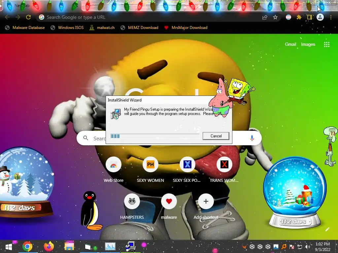Open the MrsMajor Download bookmark
The width and height of the screenshot is (338, 253).
tap(186, 28)
